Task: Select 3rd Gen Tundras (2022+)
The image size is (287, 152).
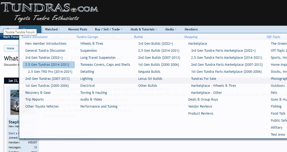Action: click(44, 57)
